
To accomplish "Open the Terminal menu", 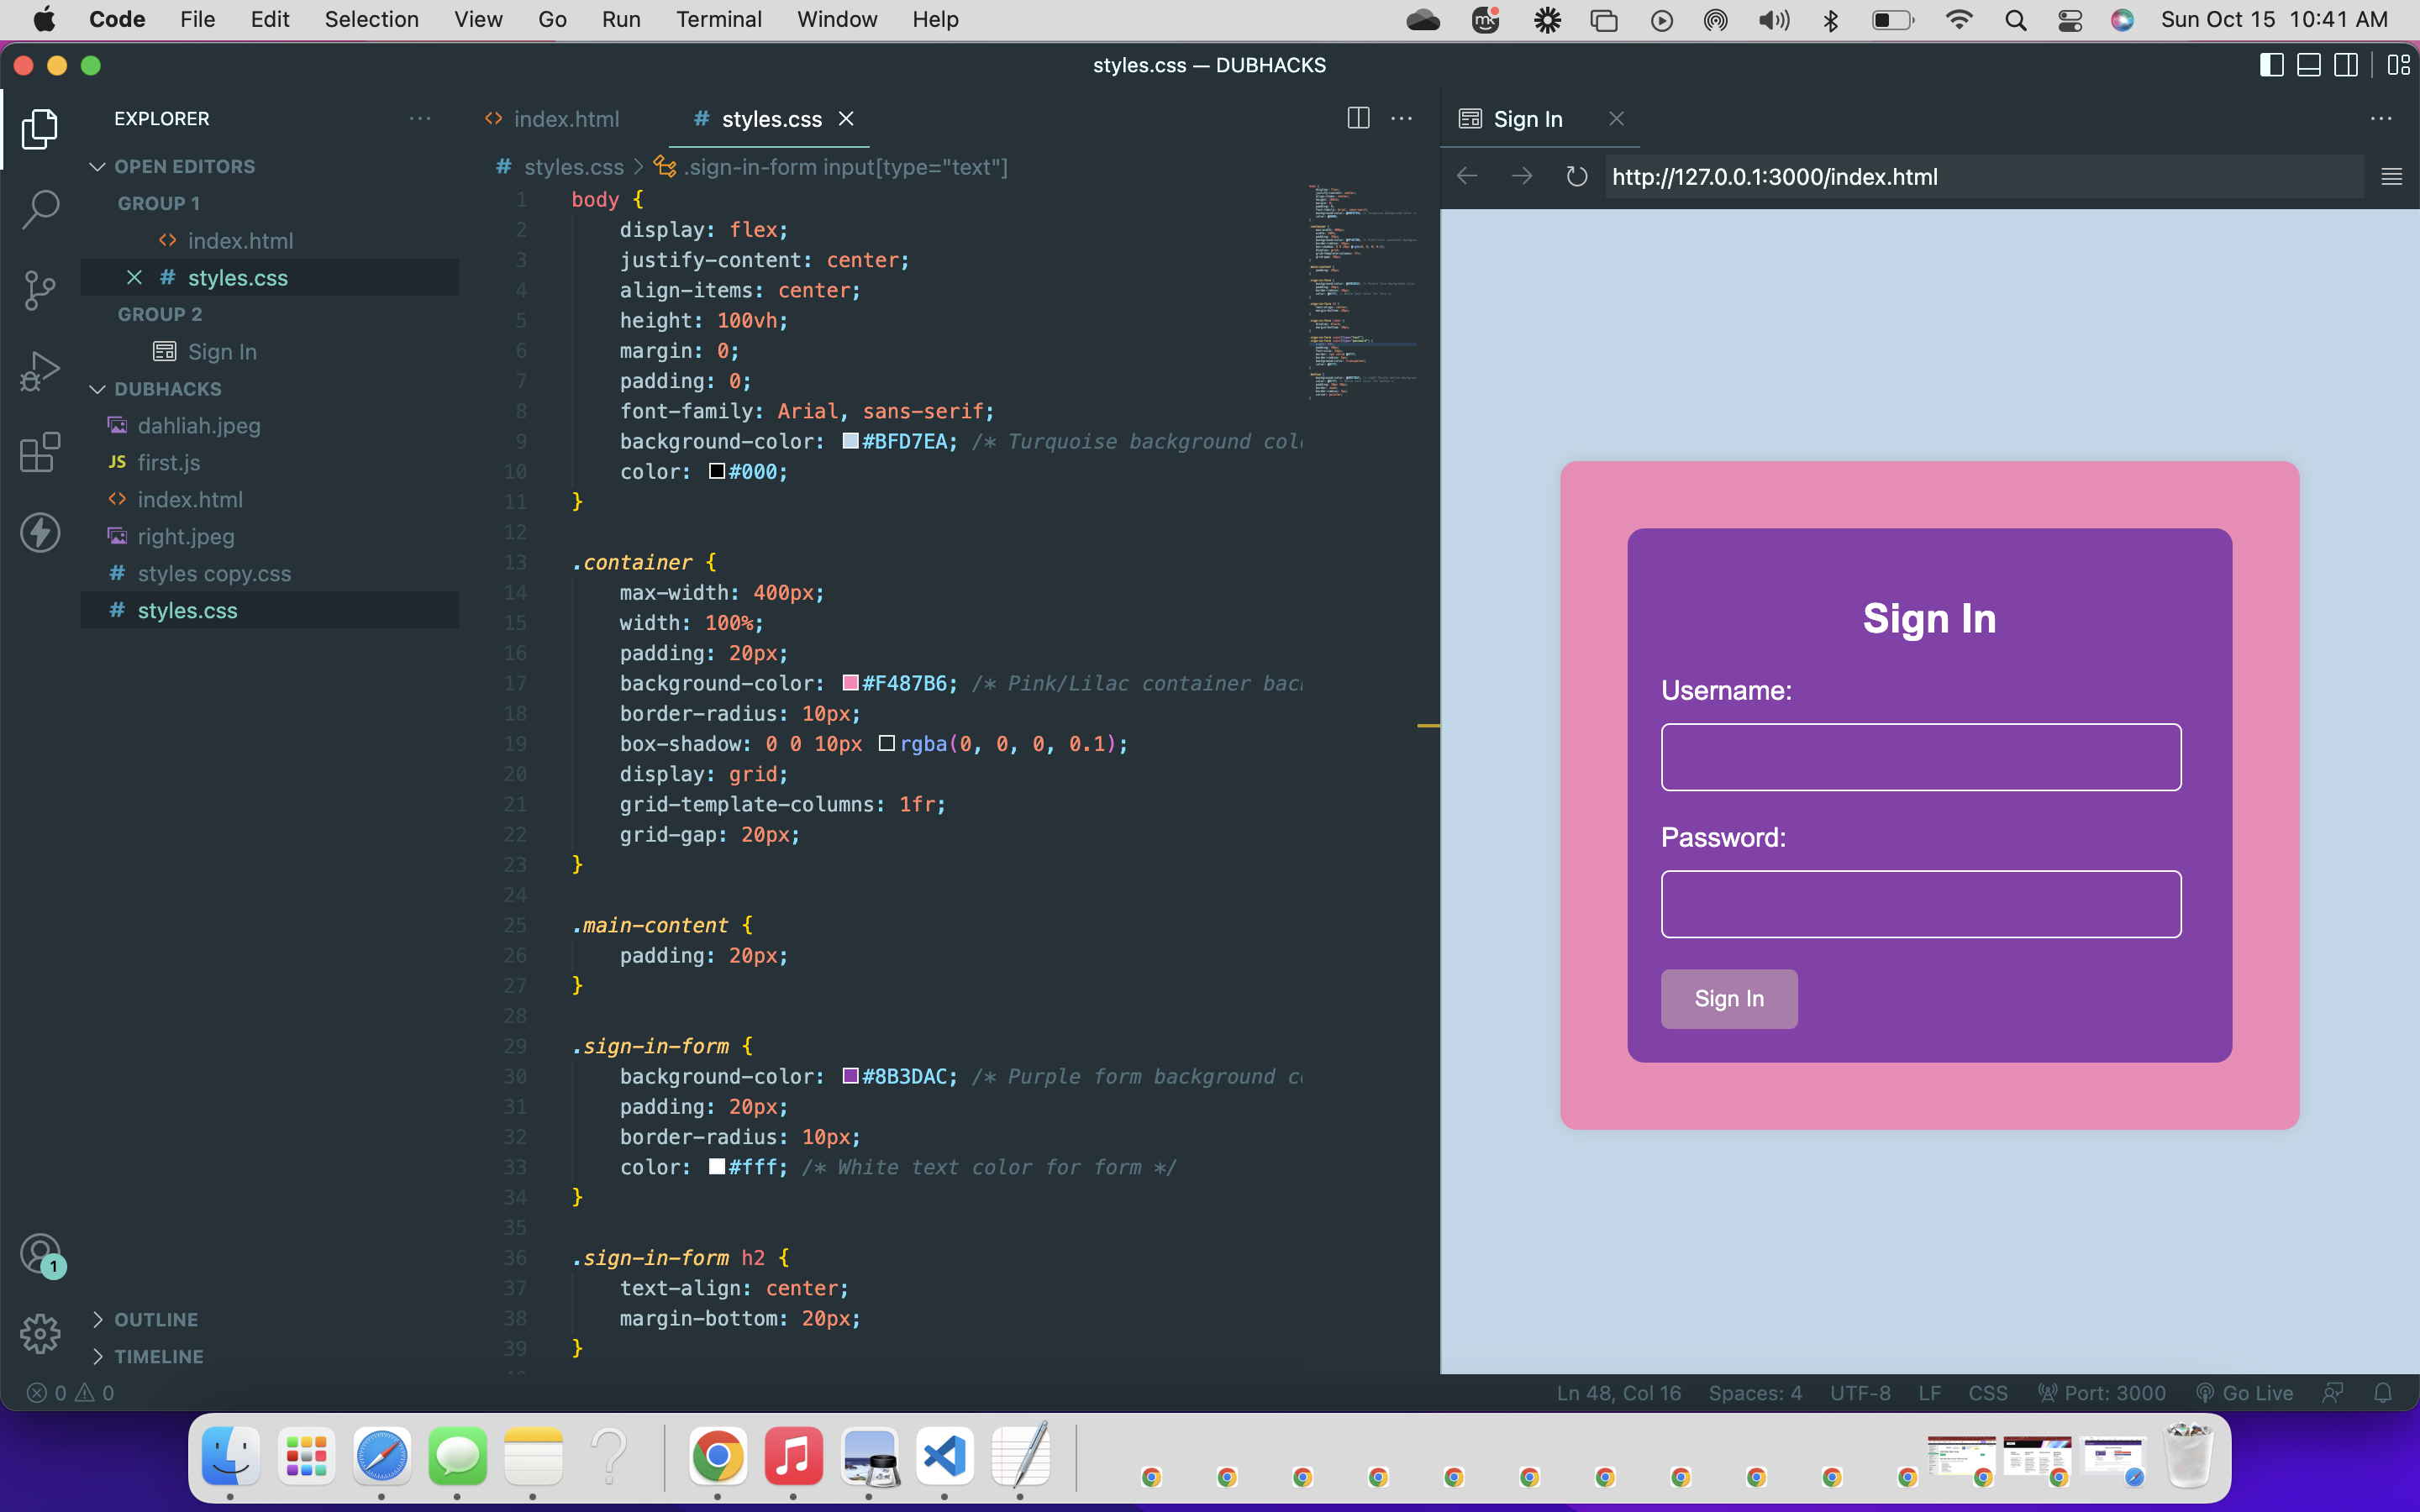I will [x=718, y=19].
